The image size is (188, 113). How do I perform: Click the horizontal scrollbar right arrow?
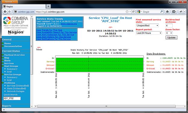pyautogui.click(x=185, y=106)
